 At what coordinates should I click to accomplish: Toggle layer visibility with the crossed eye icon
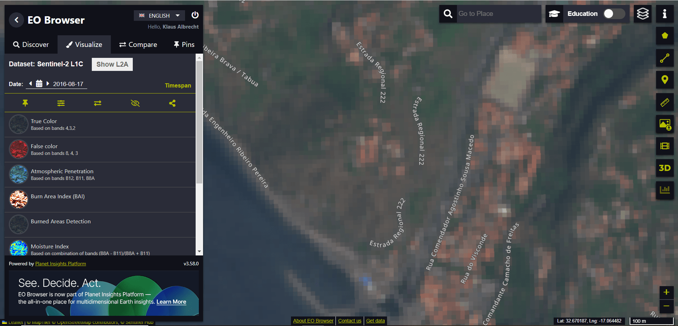tap(135, 103)
